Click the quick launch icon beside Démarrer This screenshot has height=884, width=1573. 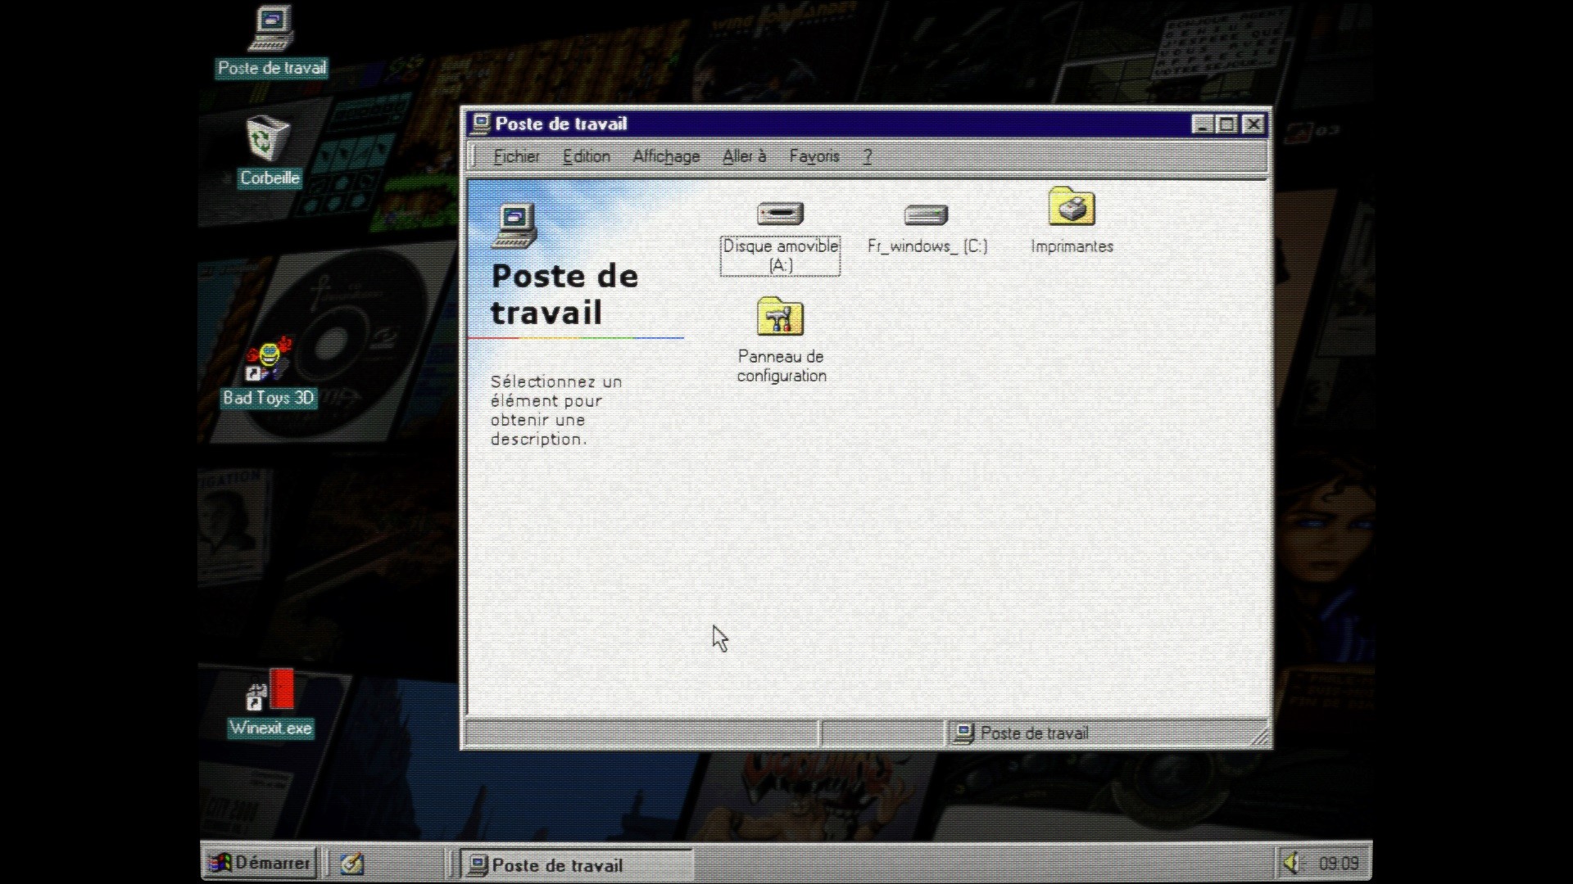click(352, 864)
